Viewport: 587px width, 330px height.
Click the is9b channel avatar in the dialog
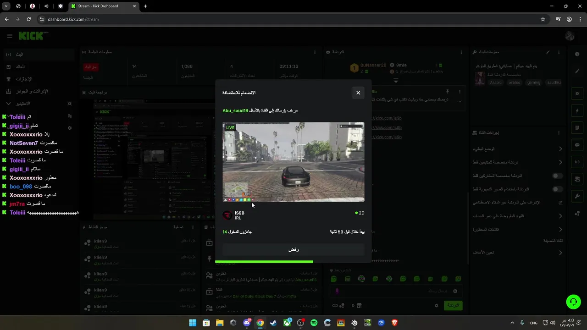click(227, 215)
